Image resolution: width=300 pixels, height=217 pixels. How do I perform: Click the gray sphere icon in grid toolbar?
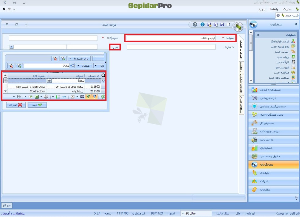pyautogui.click(x=19, y=97)
